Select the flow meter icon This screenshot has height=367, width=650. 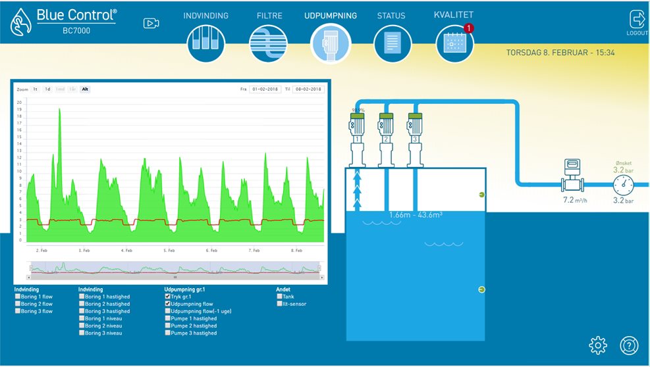pyautogui.click(x=572, y=175)
